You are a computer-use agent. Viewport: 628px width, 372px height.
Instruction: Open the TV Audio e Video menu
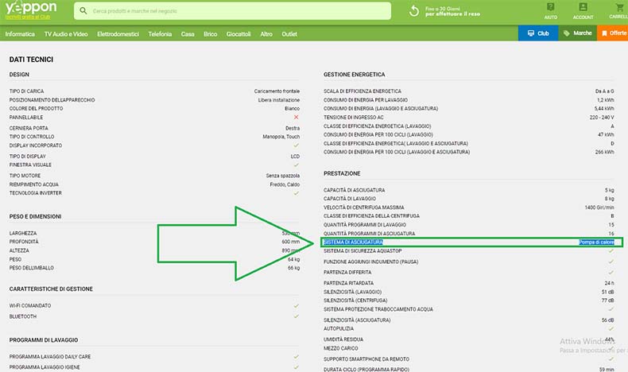pyautogui.click(x=66, y=34)
